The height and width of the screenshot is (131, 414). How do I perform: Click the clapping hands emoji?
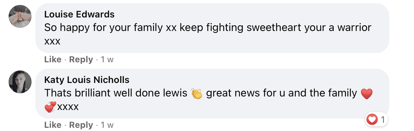pos(197,94)
